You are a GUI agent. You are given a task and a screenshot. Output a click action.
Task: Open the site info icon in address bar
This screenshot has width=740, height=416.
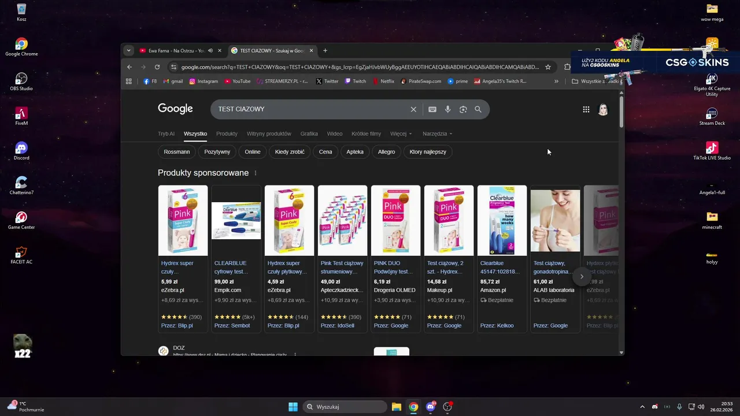pos(174,66)
